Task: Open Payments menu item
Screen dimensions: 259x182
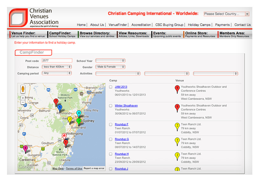Action: click(222, 25)
